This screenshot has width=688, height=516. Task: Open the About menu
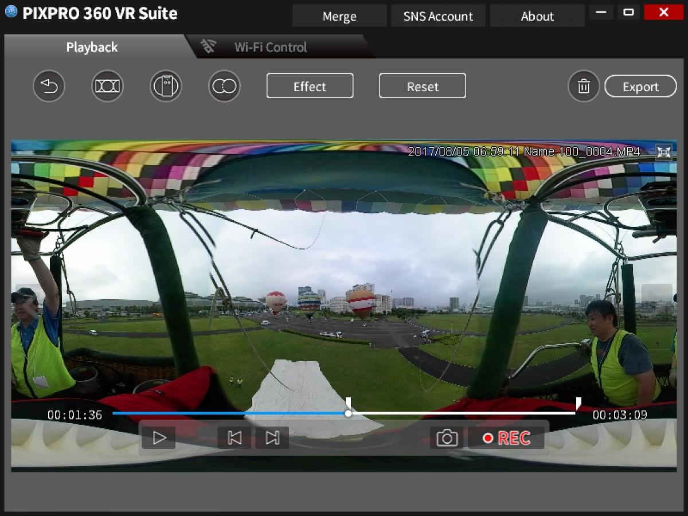click(537, 16)
